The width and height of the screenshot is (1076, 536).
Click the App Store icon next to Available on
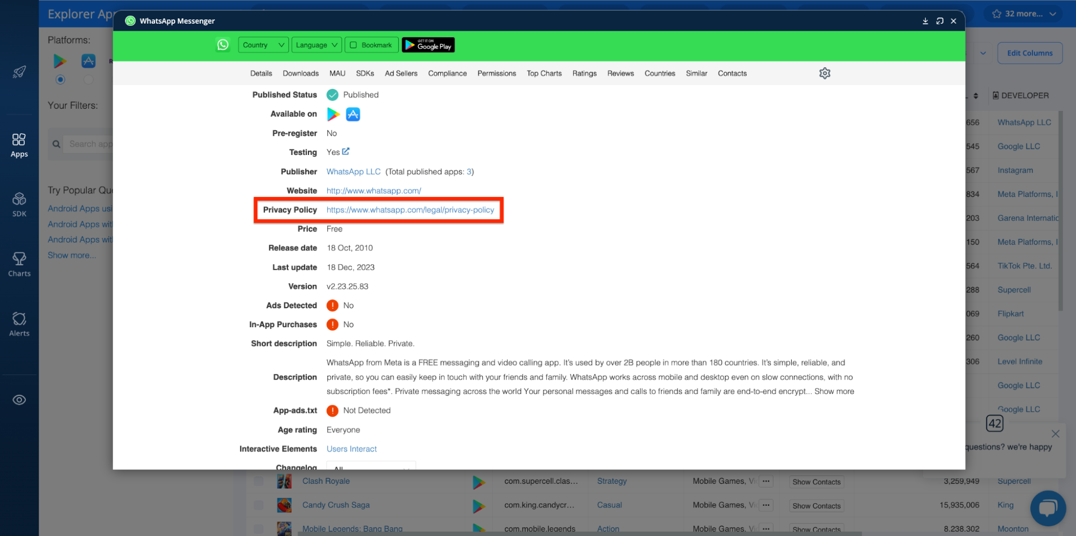pyautogui.click(x=353, y=114)
